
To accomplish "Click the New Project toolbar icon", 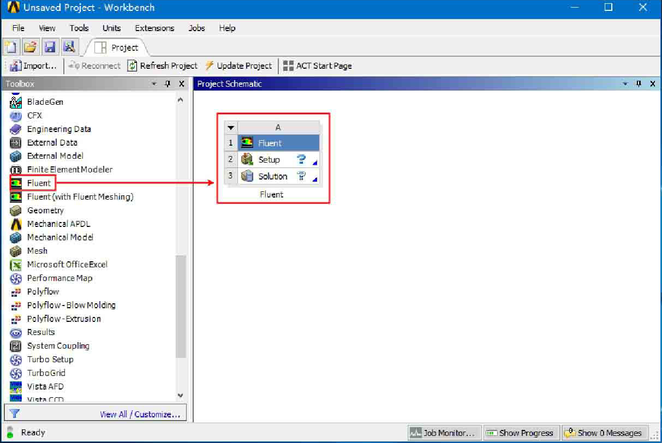I will click(x=11, y=47).
